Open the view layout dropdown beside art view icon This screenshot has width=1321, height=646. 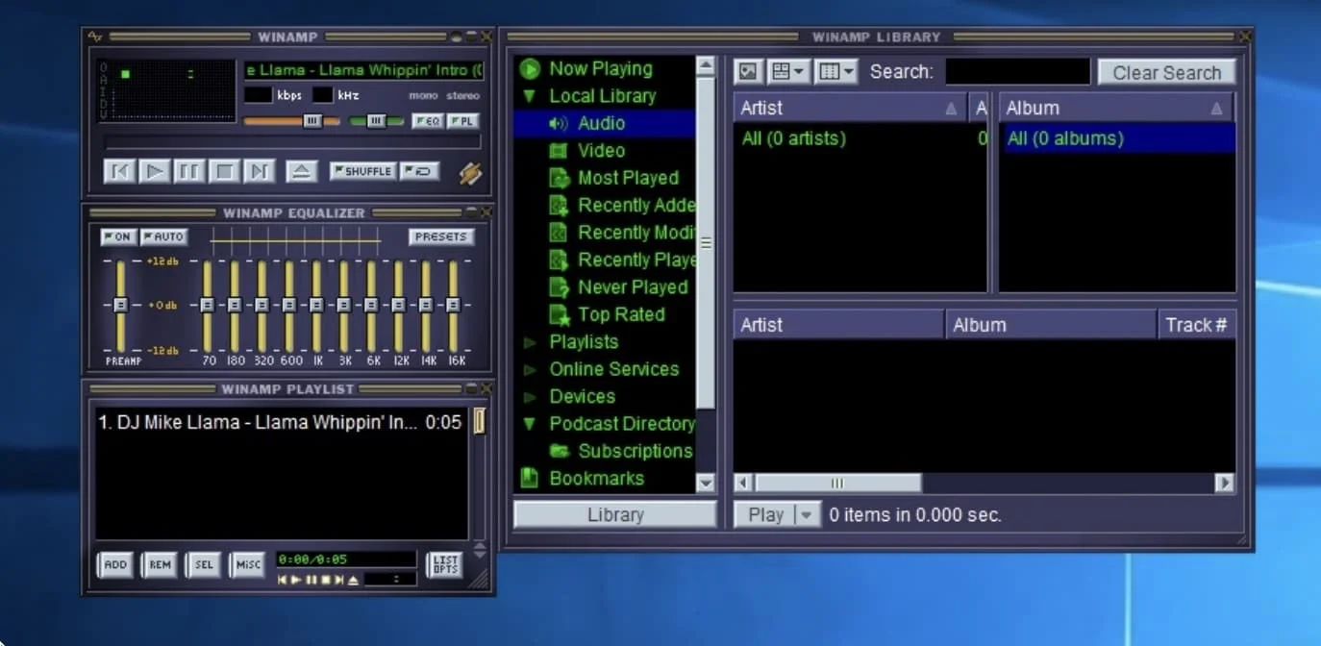point(789,72)
